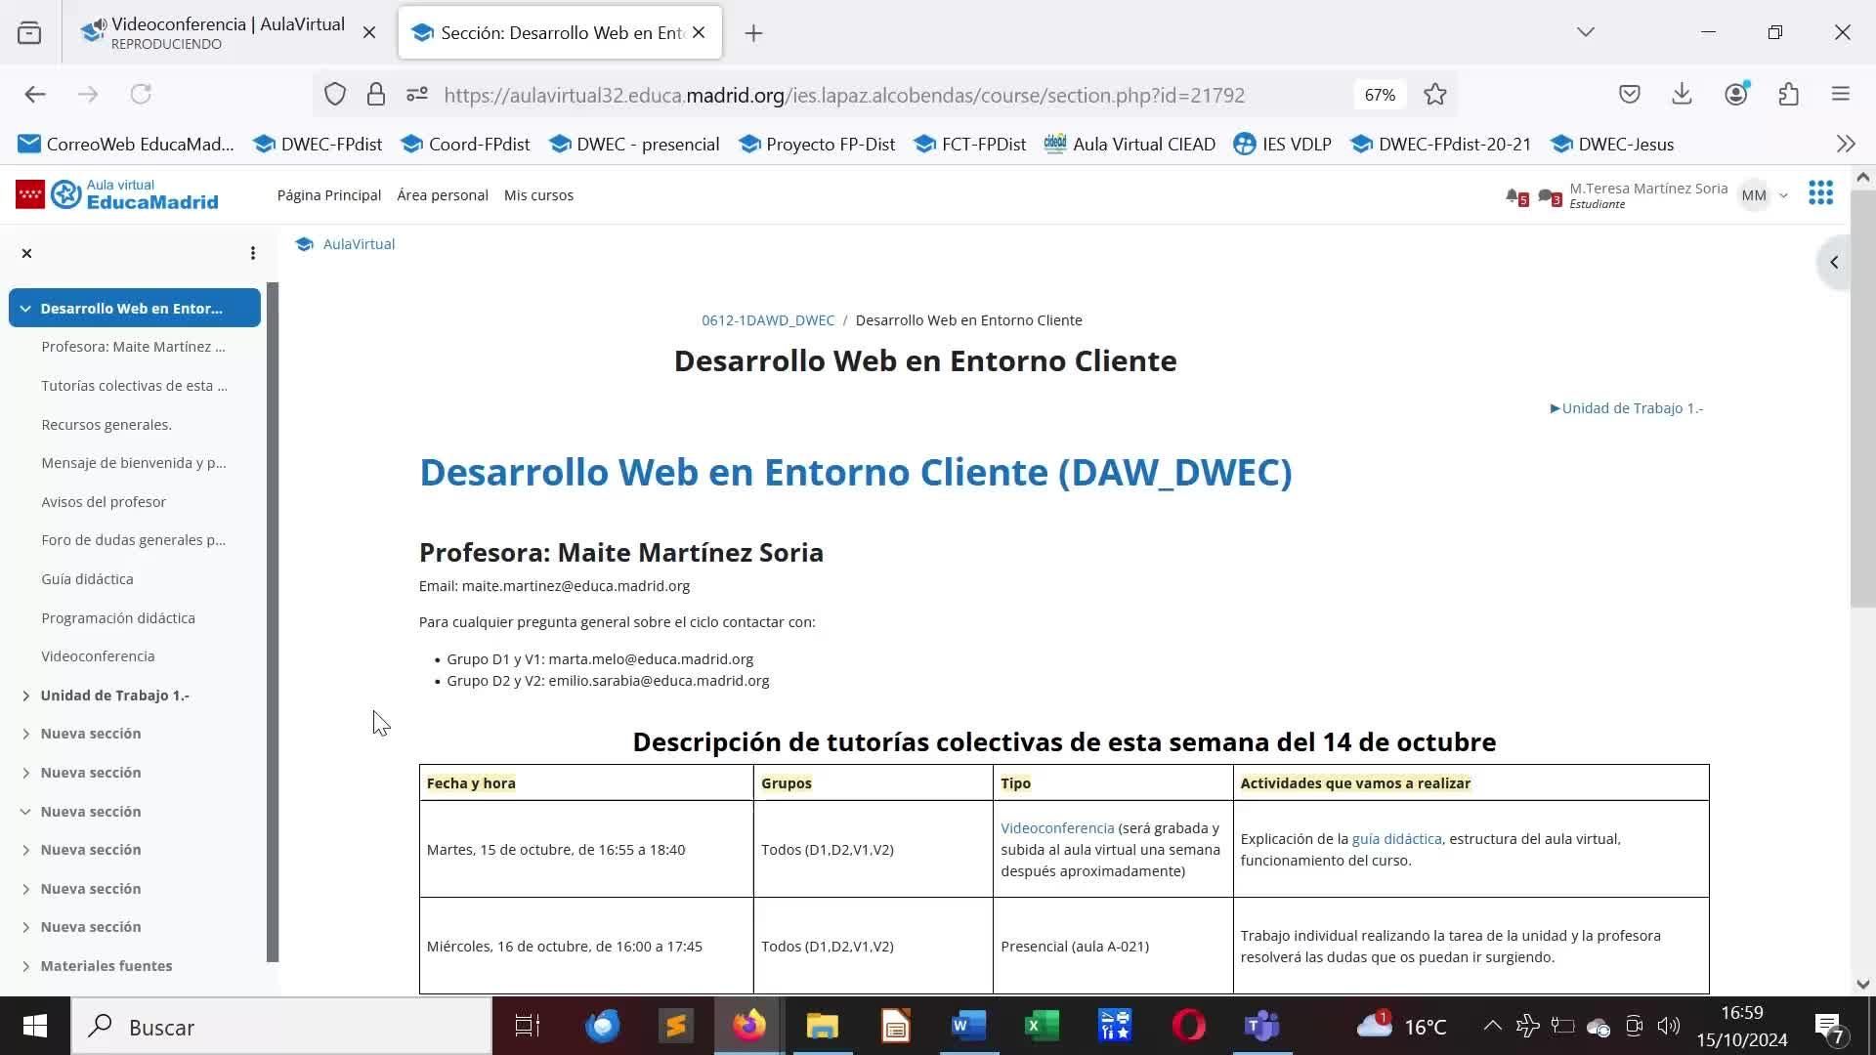The width and height of the screenshot is (1876, 1055).
Task: Click the notifications bell icon
Action: click(x=1514, y=196)
